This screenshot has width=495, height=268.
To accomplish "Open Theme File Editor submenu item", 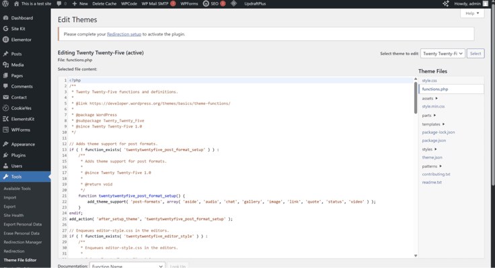I will click(x=20, y=260).
